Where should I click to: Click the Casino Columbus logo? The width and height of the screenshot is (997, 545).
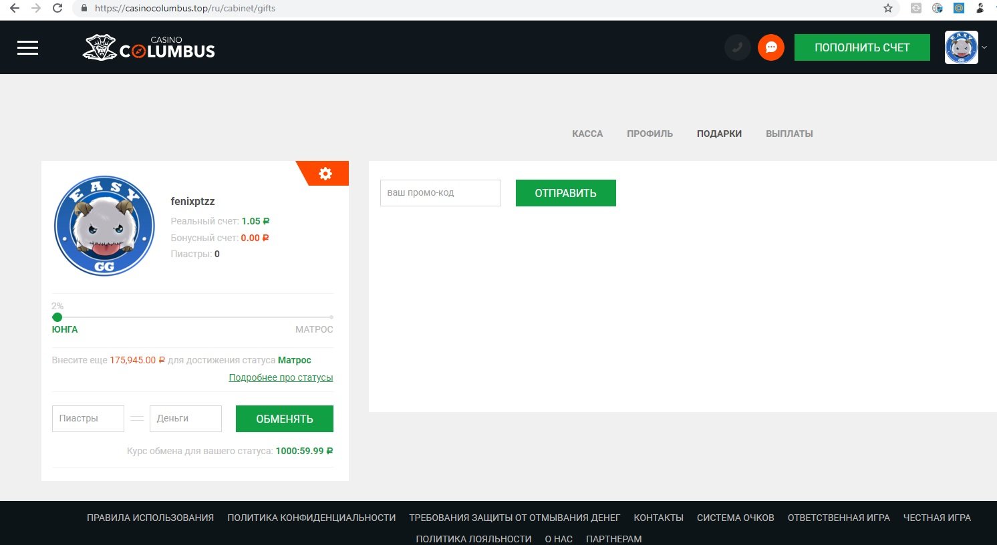149,47
